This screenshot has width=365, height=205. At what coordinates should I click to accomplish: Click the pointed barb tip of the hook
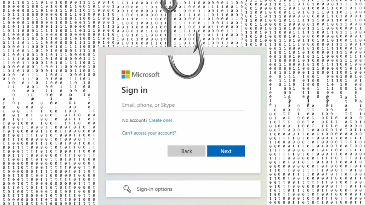click(x=198, y=32)
